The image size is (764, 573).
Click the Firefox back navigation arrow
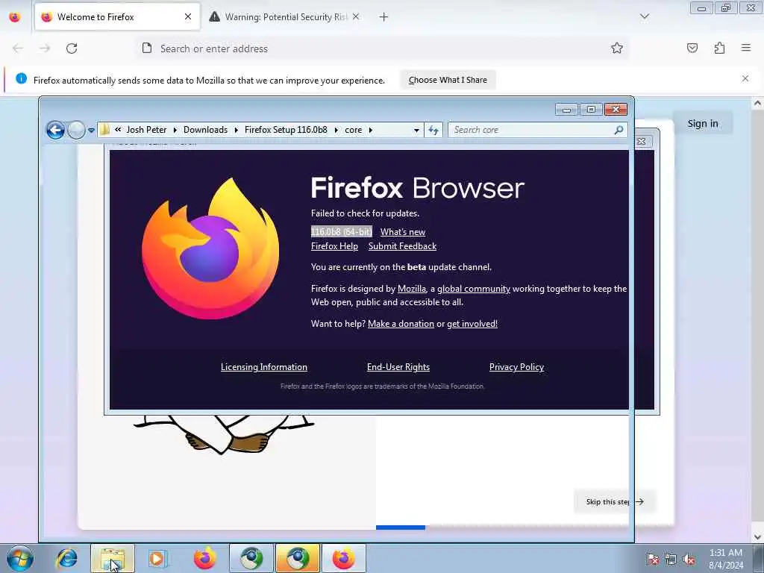coord(18,48)
